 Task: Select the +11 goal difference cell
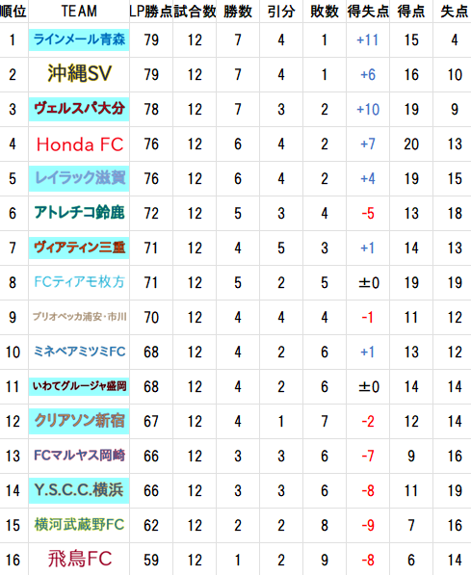tap(368, 40)
